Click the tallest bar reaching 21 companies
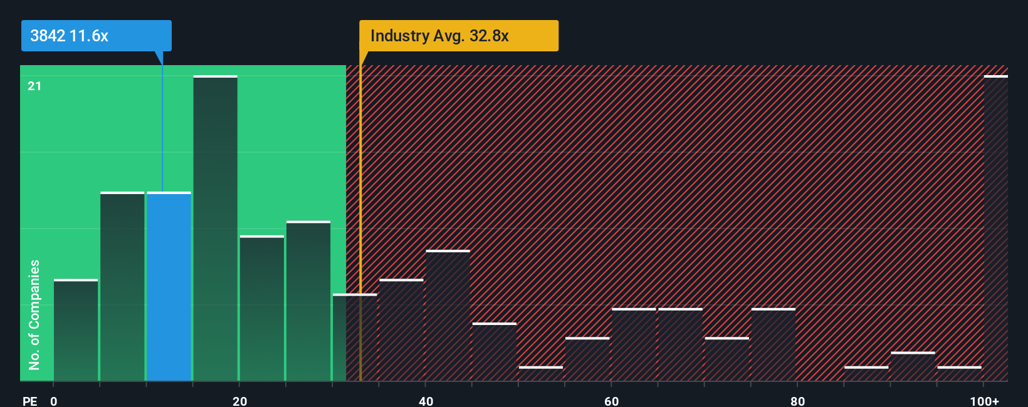1028x407 pixels. coord(215,228)
